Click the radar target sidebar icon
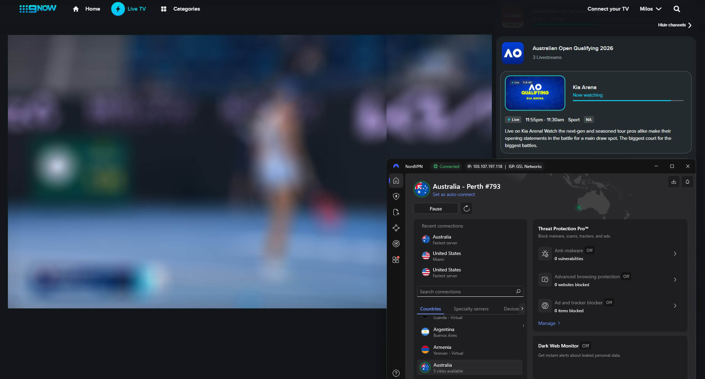This screenshot has width=705, height=379. [x=396, y=244]
